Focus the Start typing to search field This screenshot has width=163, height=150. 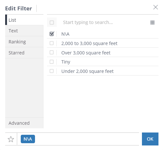pyautogui.click(x=104, y=22)
